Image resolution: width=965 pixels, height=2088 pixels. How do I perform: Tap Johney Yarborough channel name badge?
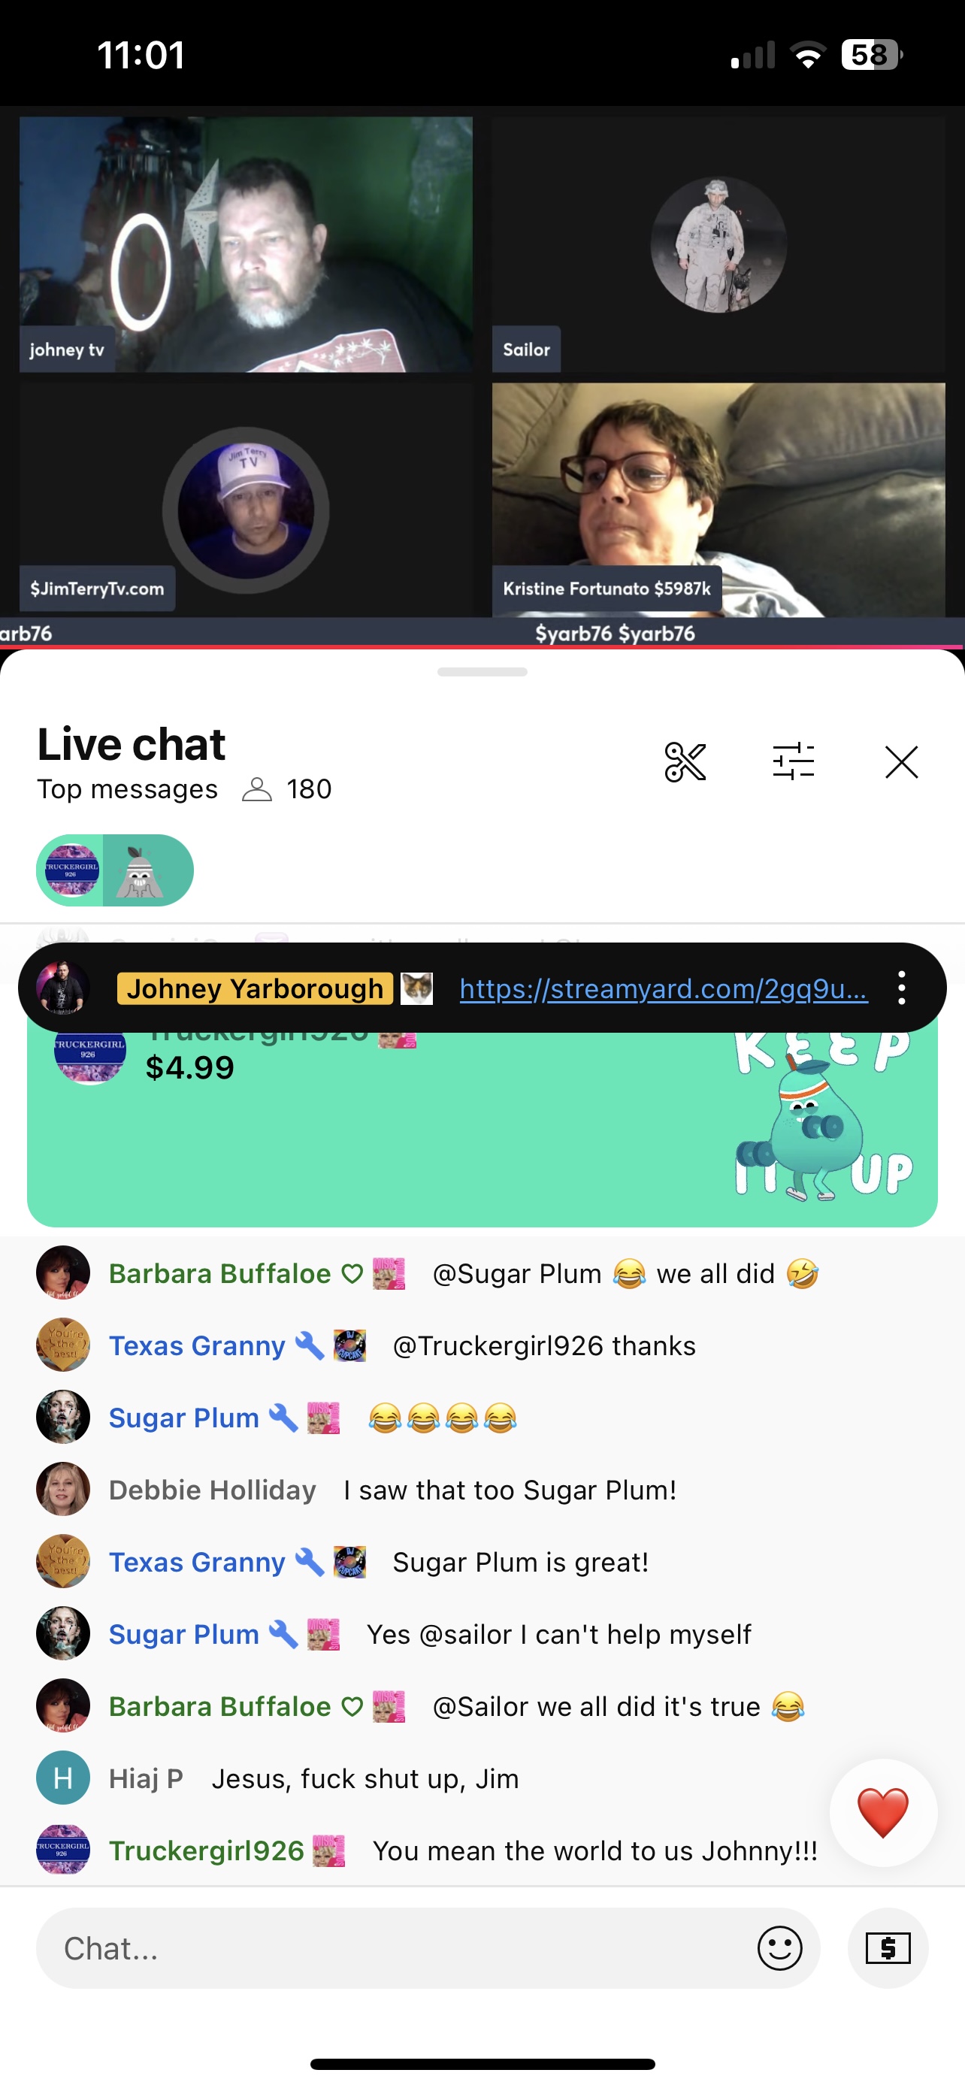coord(255,988)
